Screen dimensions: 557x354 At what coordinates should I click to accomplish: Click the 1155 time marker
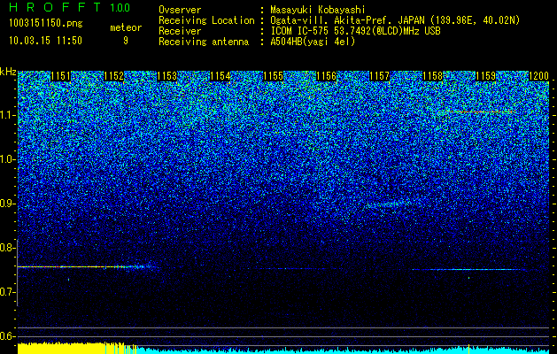pos(273,76)
